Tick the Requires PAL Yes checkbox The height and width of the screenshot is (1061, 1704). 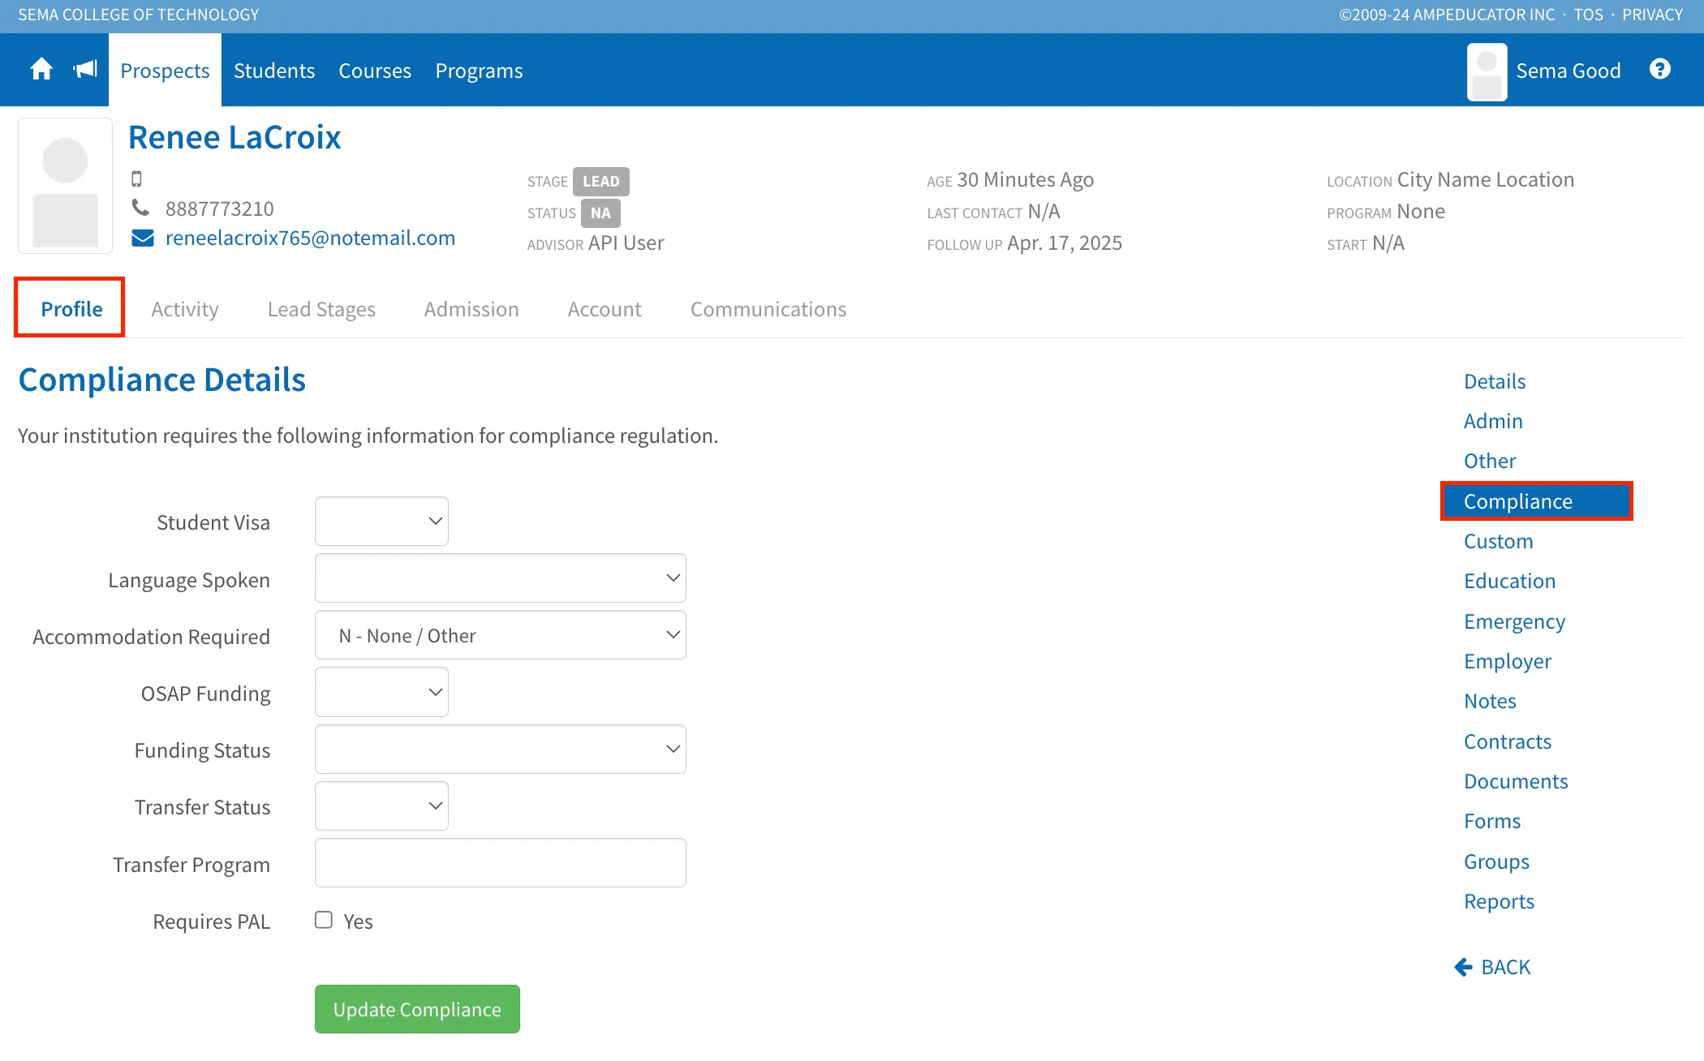click(x=324, y=920)
